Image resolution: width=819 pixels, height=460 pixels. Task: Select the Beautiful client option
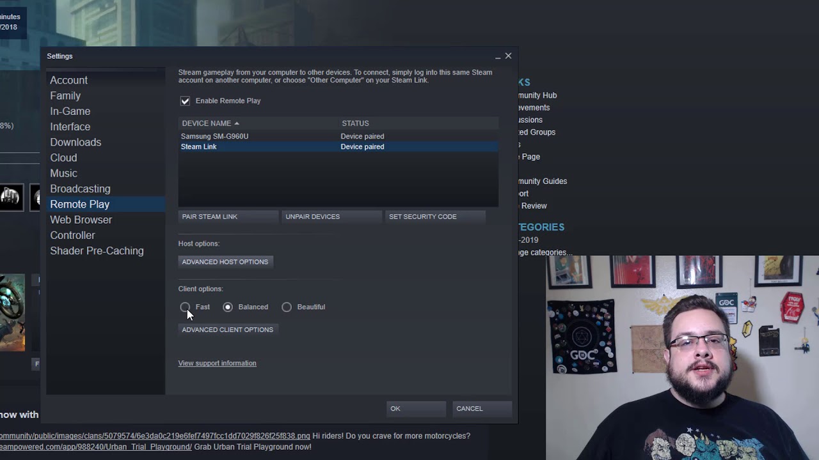coord(287,307)
